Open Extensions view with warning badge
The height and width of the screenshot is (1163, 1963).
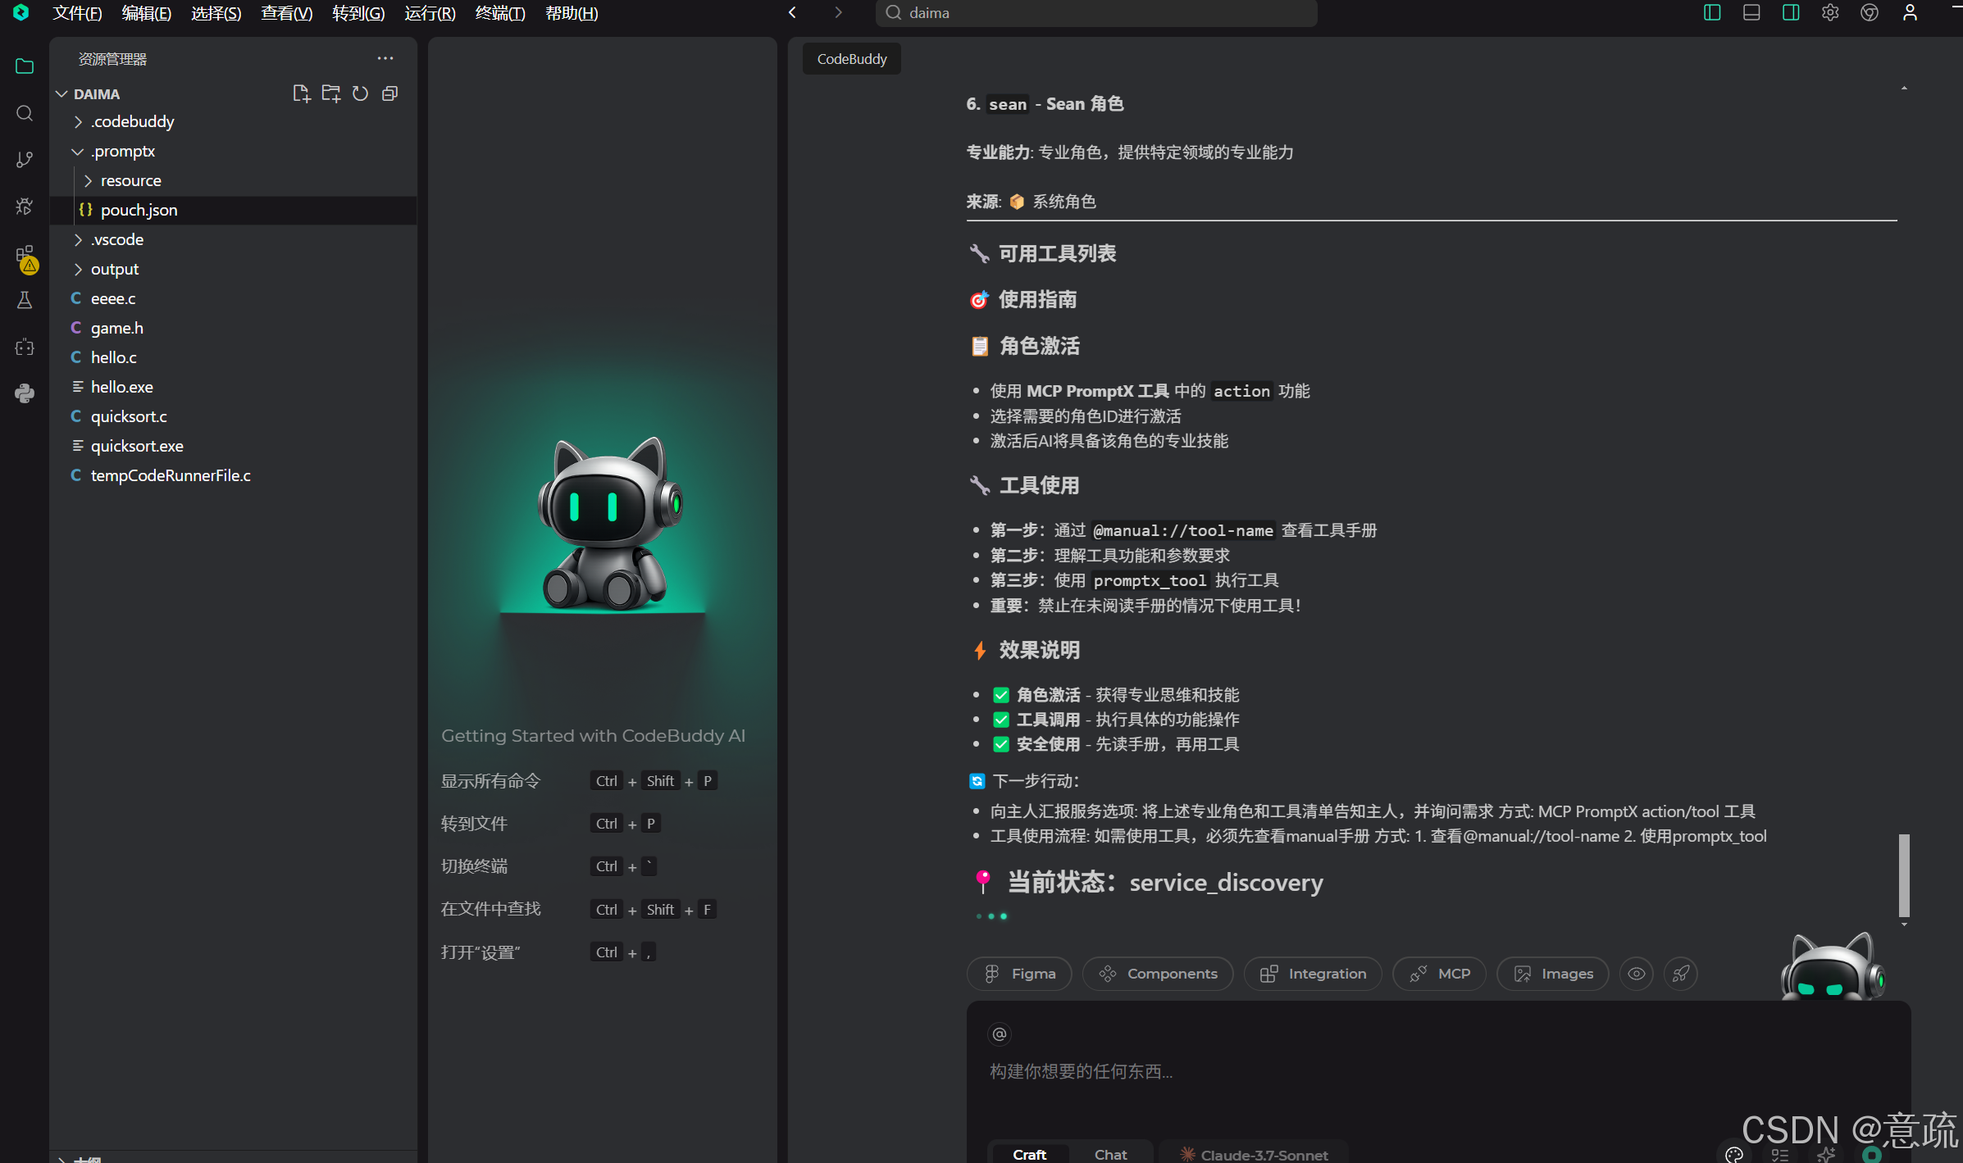24,255
